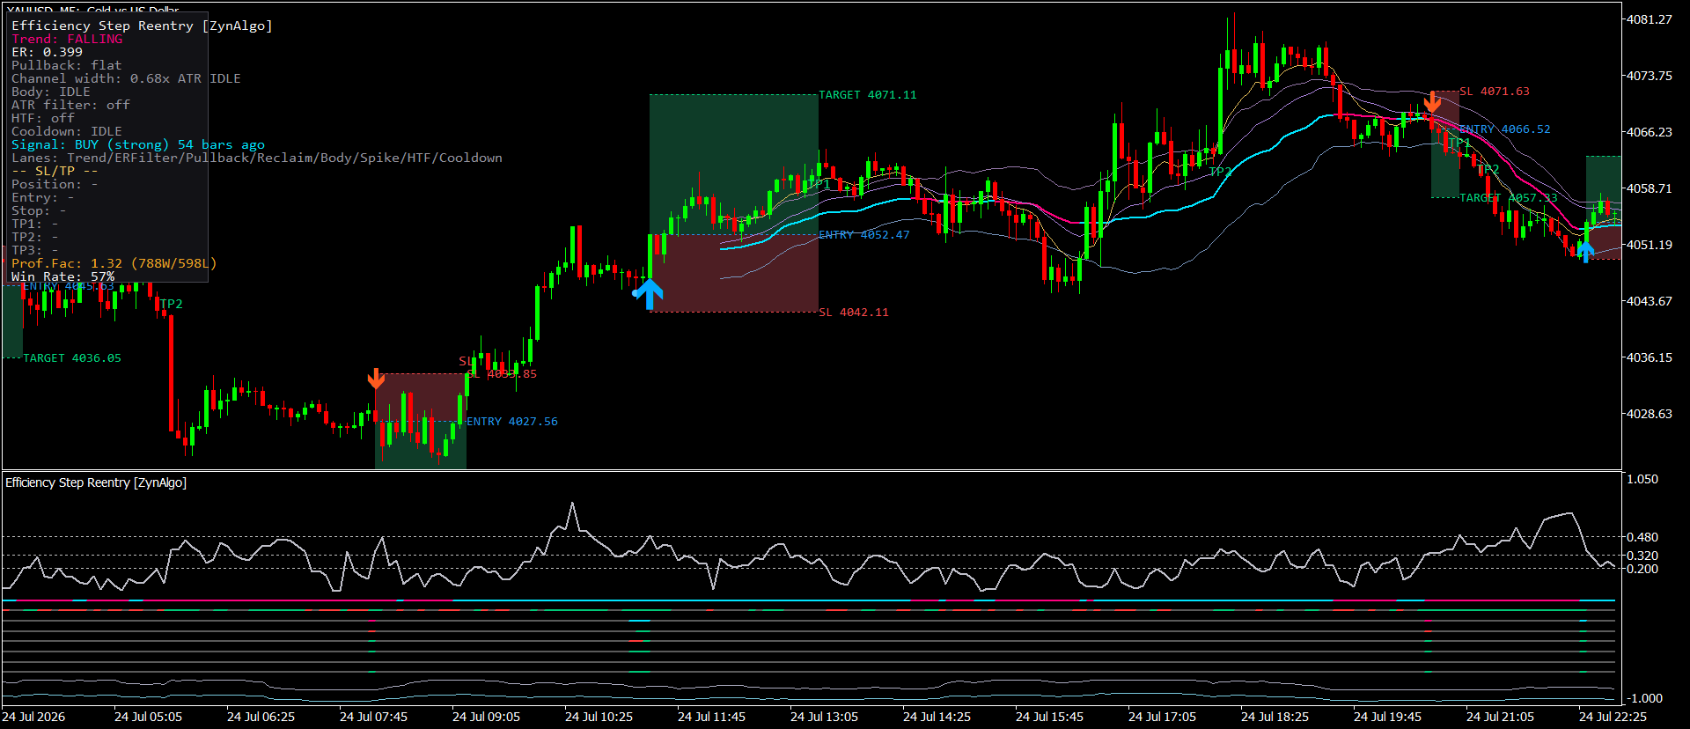Select the newest blue buy arrow near 22:25
1690x729 pixels.
[x=1585, y=252]
